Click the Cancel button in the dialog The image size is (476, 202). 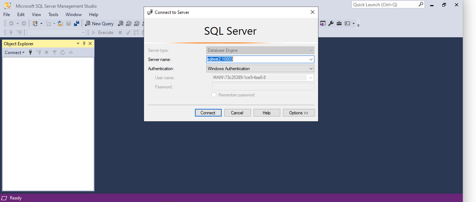point(237,113)
